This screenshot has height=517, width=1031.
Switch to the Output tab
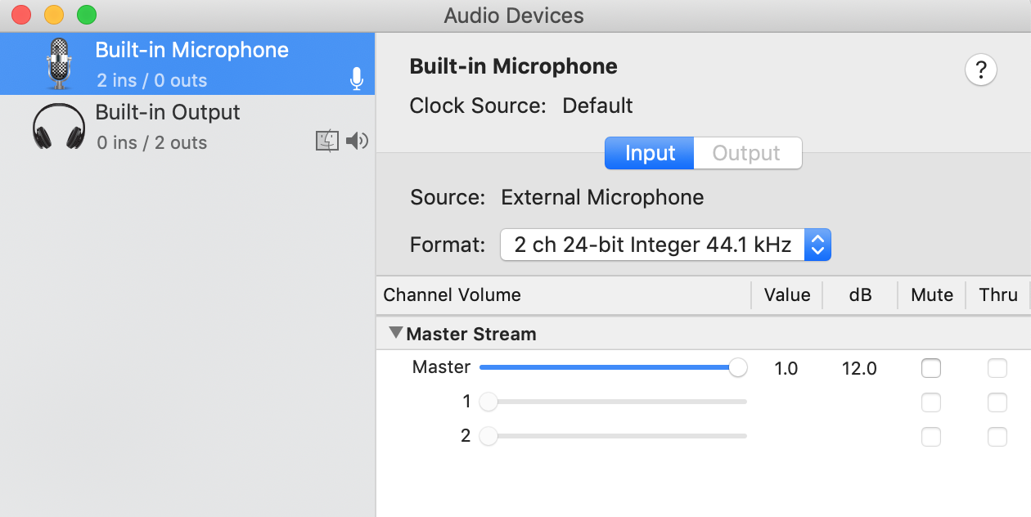click(746, 153)
